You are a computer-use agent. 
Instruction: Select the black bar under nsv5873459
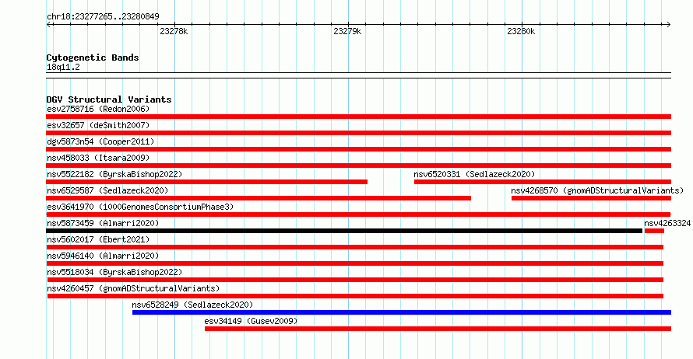tap(344, 231)
